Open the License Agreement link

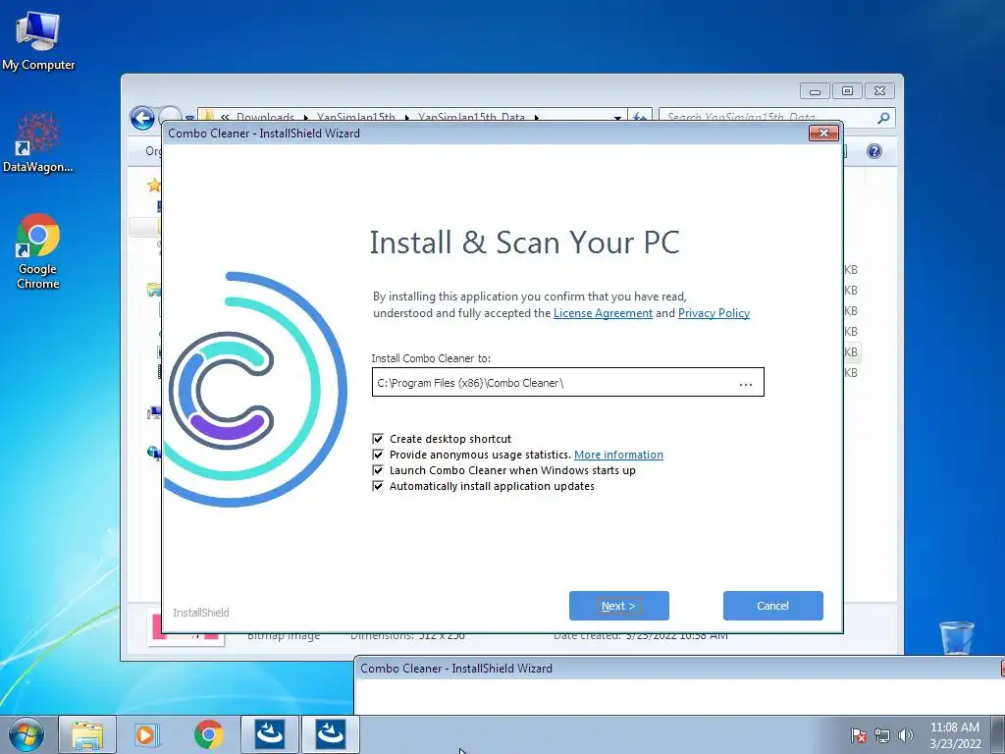(603, 313)
